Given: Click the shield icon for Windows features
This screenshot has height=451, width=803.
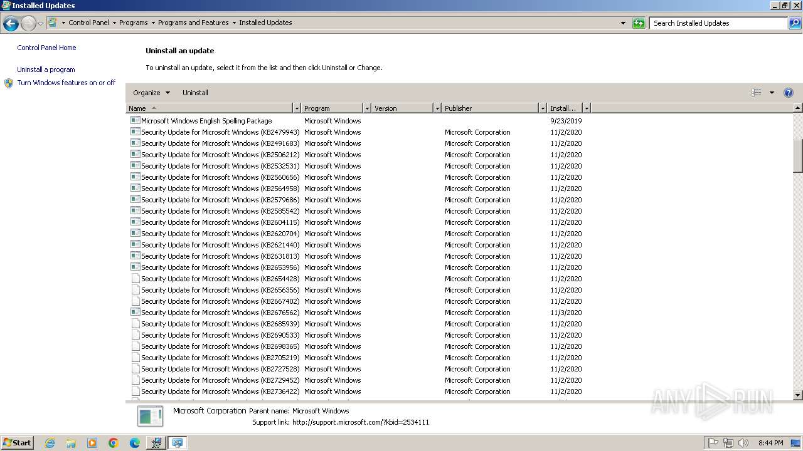Looking at the screenshot, I should click(x=9, y=83).
